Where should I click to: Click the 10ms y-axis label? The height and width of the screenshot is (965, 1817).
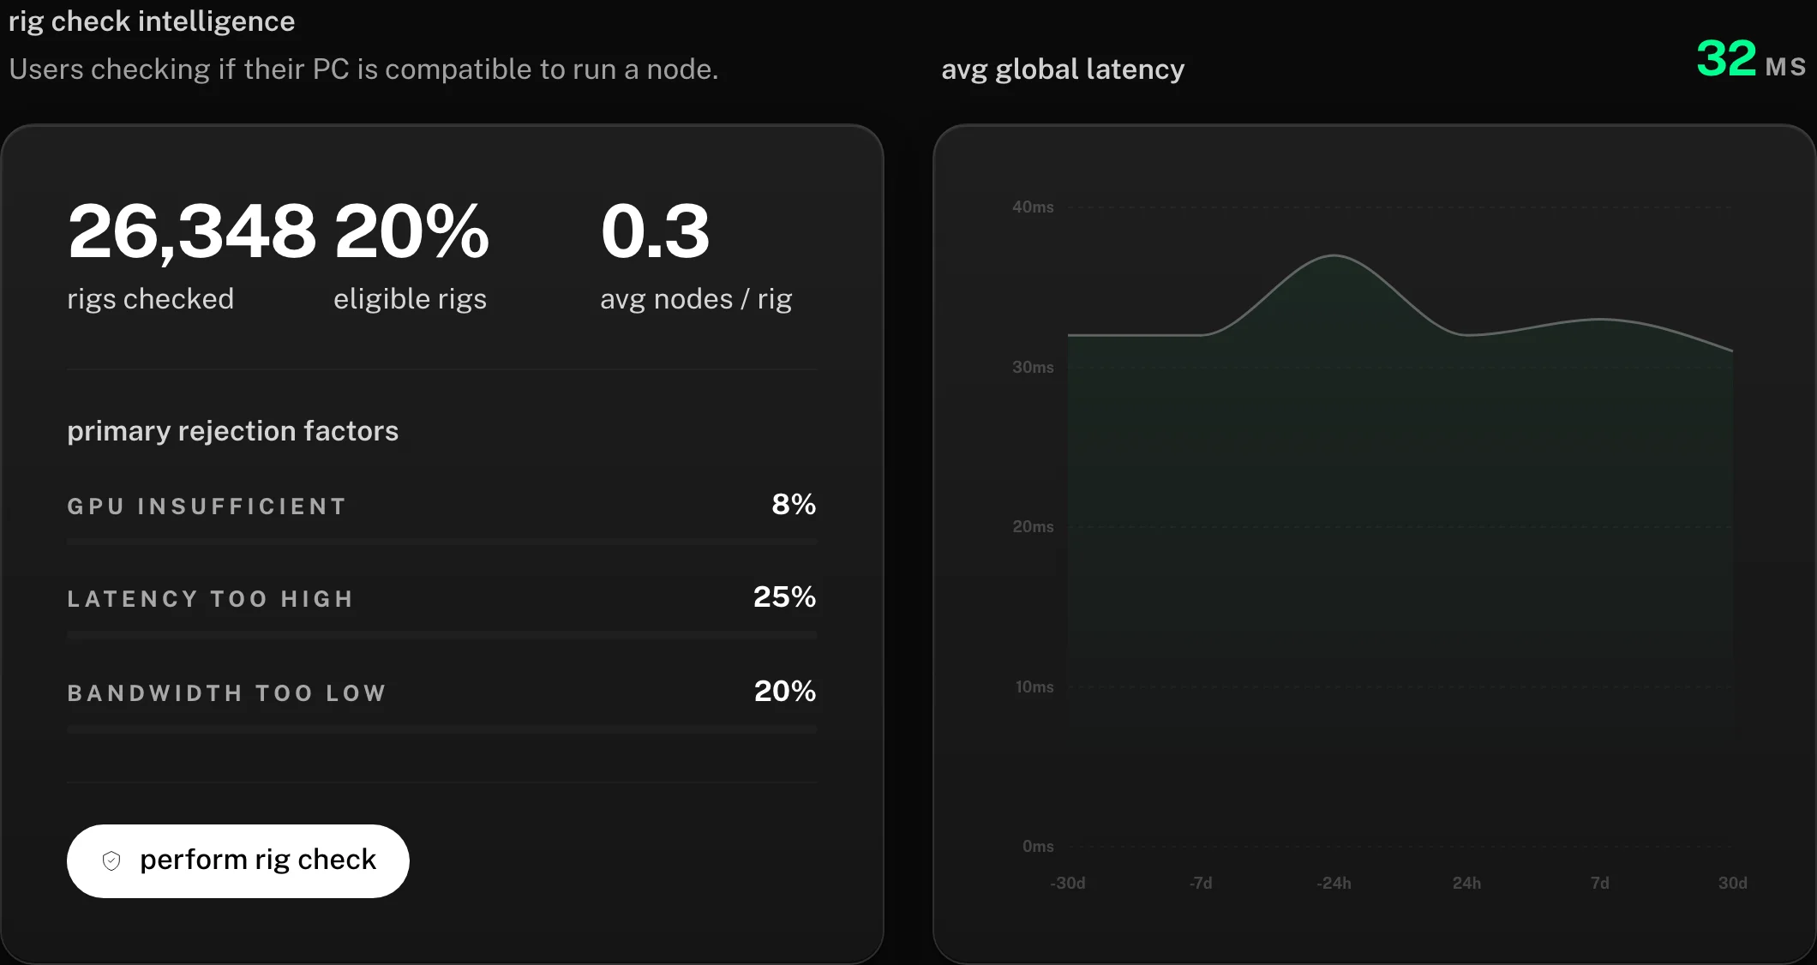click(x=1034, y=686)
